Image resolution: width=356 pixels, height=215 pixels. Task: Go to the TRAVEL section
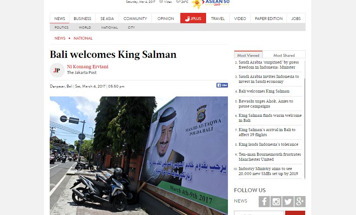click(x=218, y=19)
